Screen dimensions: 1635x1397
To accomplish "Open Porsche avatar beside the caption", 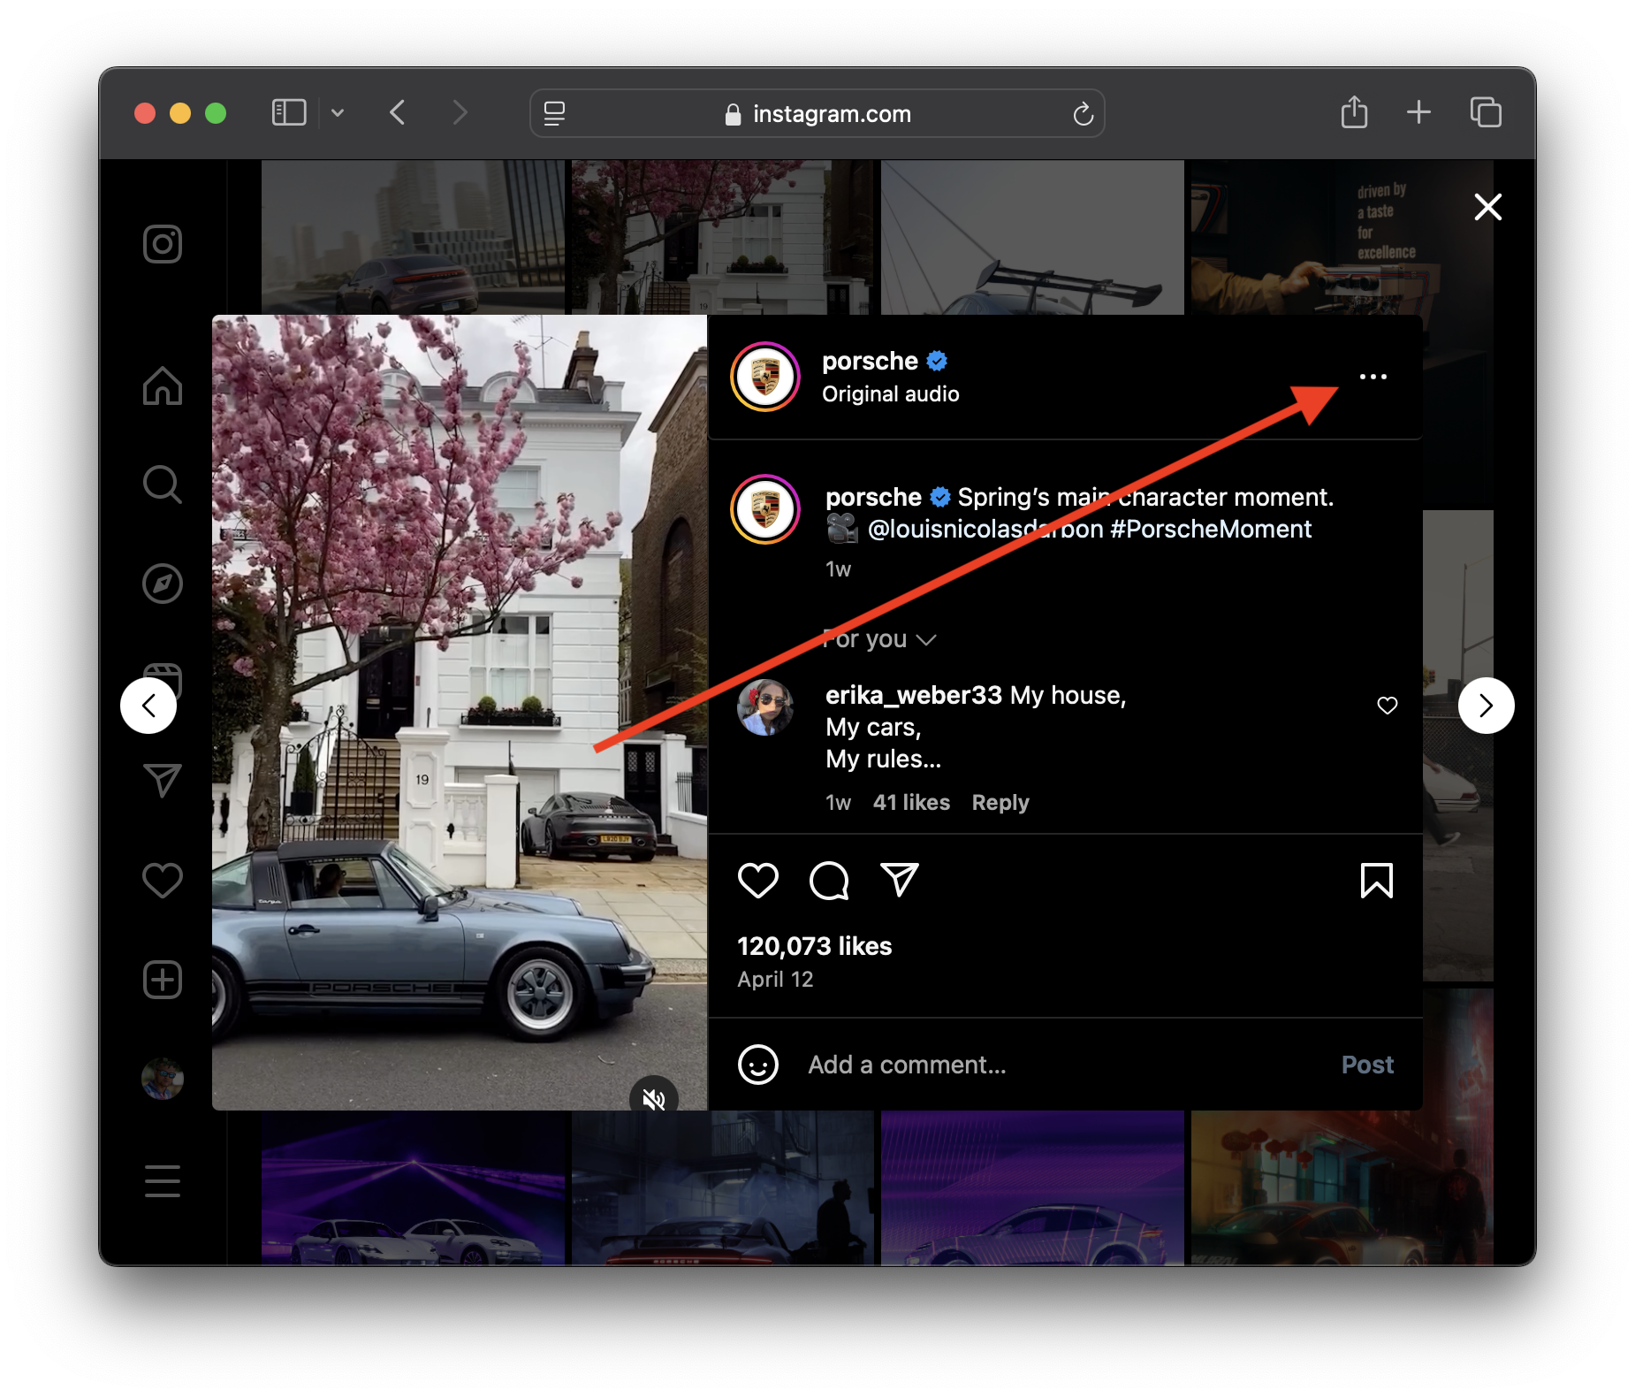I will (765, 509).
